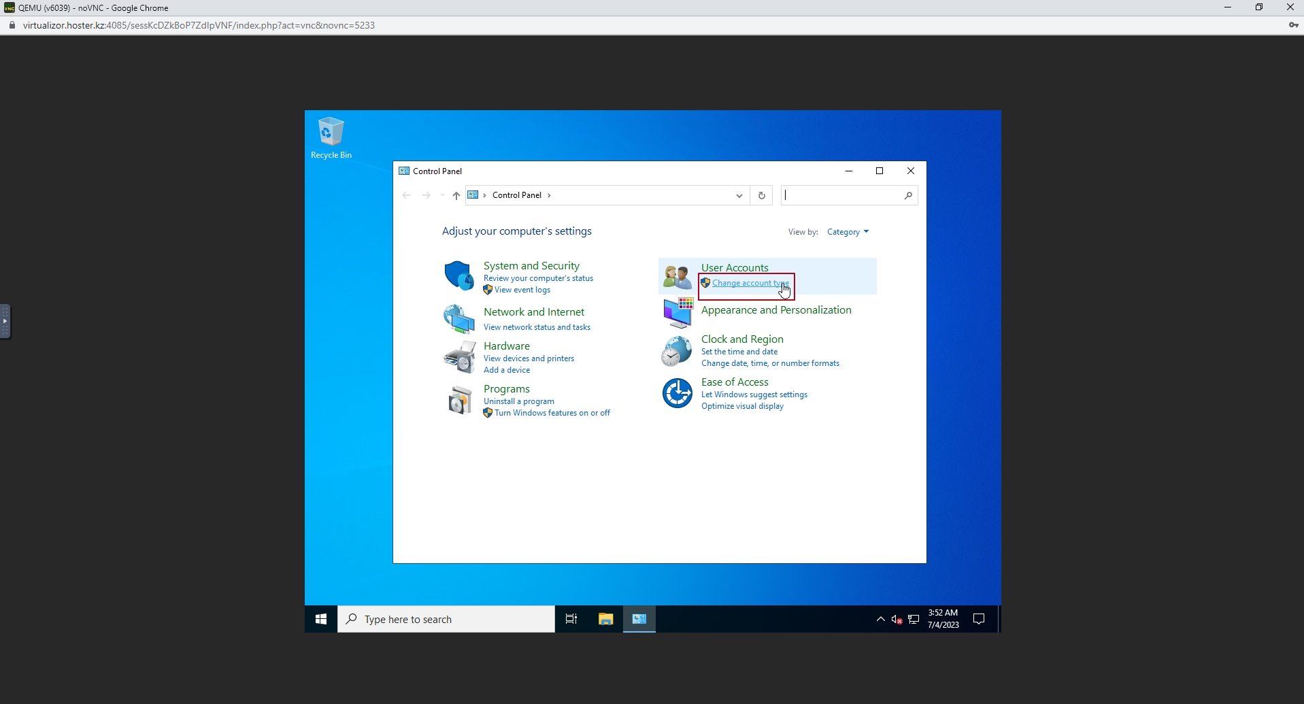Expand the address bar history dropdown
Screen dimensions: 1304x704
739,195
